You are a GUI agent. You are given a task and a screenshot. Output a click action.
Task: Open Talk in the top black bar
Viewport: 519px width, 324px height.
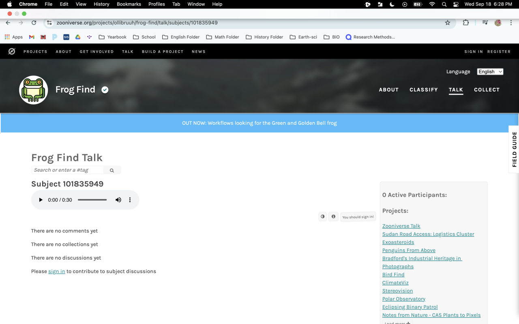[x=128, y=51]
